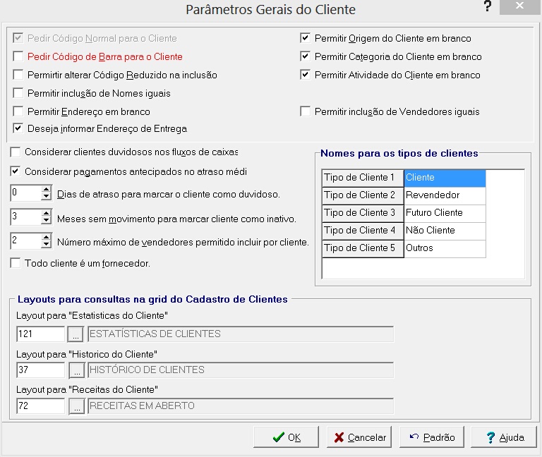Screen dimensions: 542x457
Task: Enable Permitir inclusão de Vendedores iguais
Action: click(x=305, y=111)
